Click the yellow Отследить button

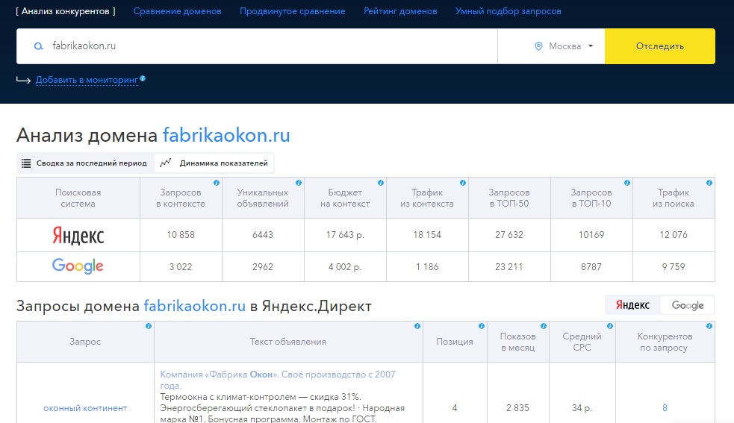coord(660,46)
